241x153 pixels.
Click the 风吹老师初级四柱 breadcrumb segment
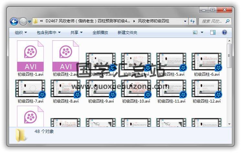point(153,21)
